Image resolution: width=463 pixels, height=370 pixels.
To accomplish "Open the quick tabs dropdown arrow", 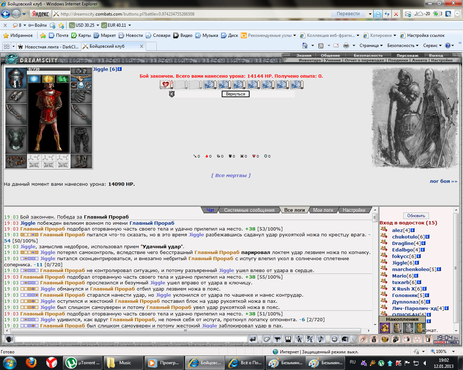I will tap(13, 46).
